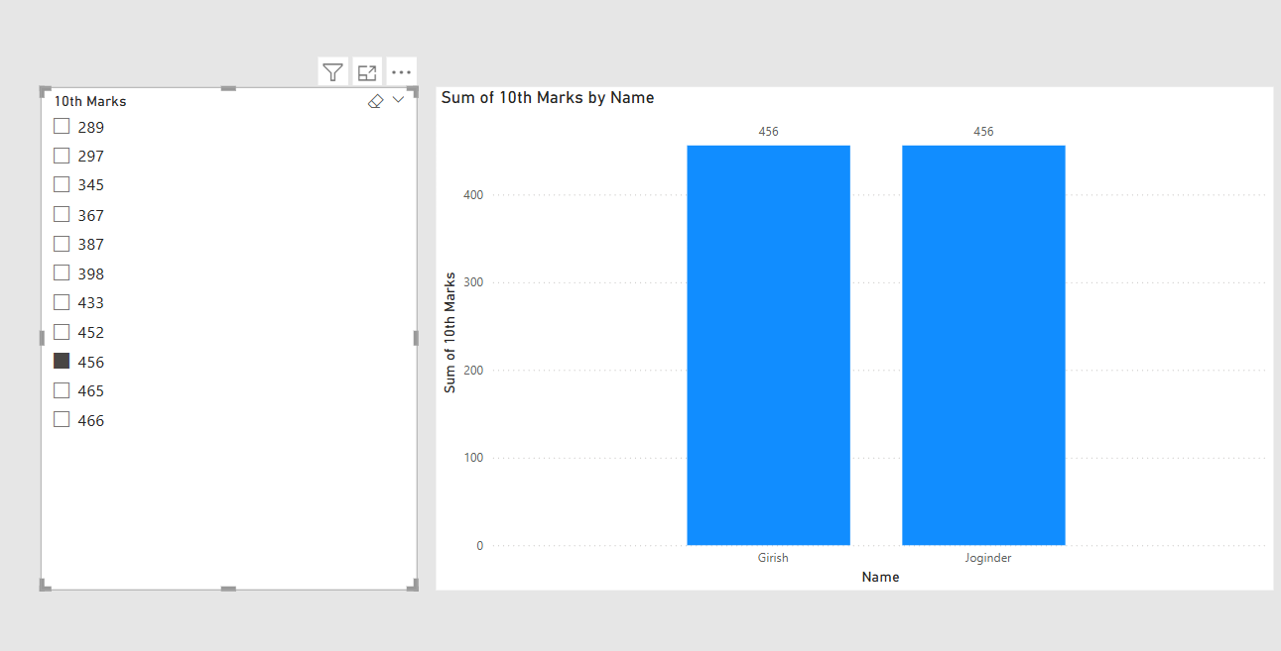The width and height of the screenshot is (1281, 651).
Task: Tick the 367 checkbox
Action: coord(61,214)
